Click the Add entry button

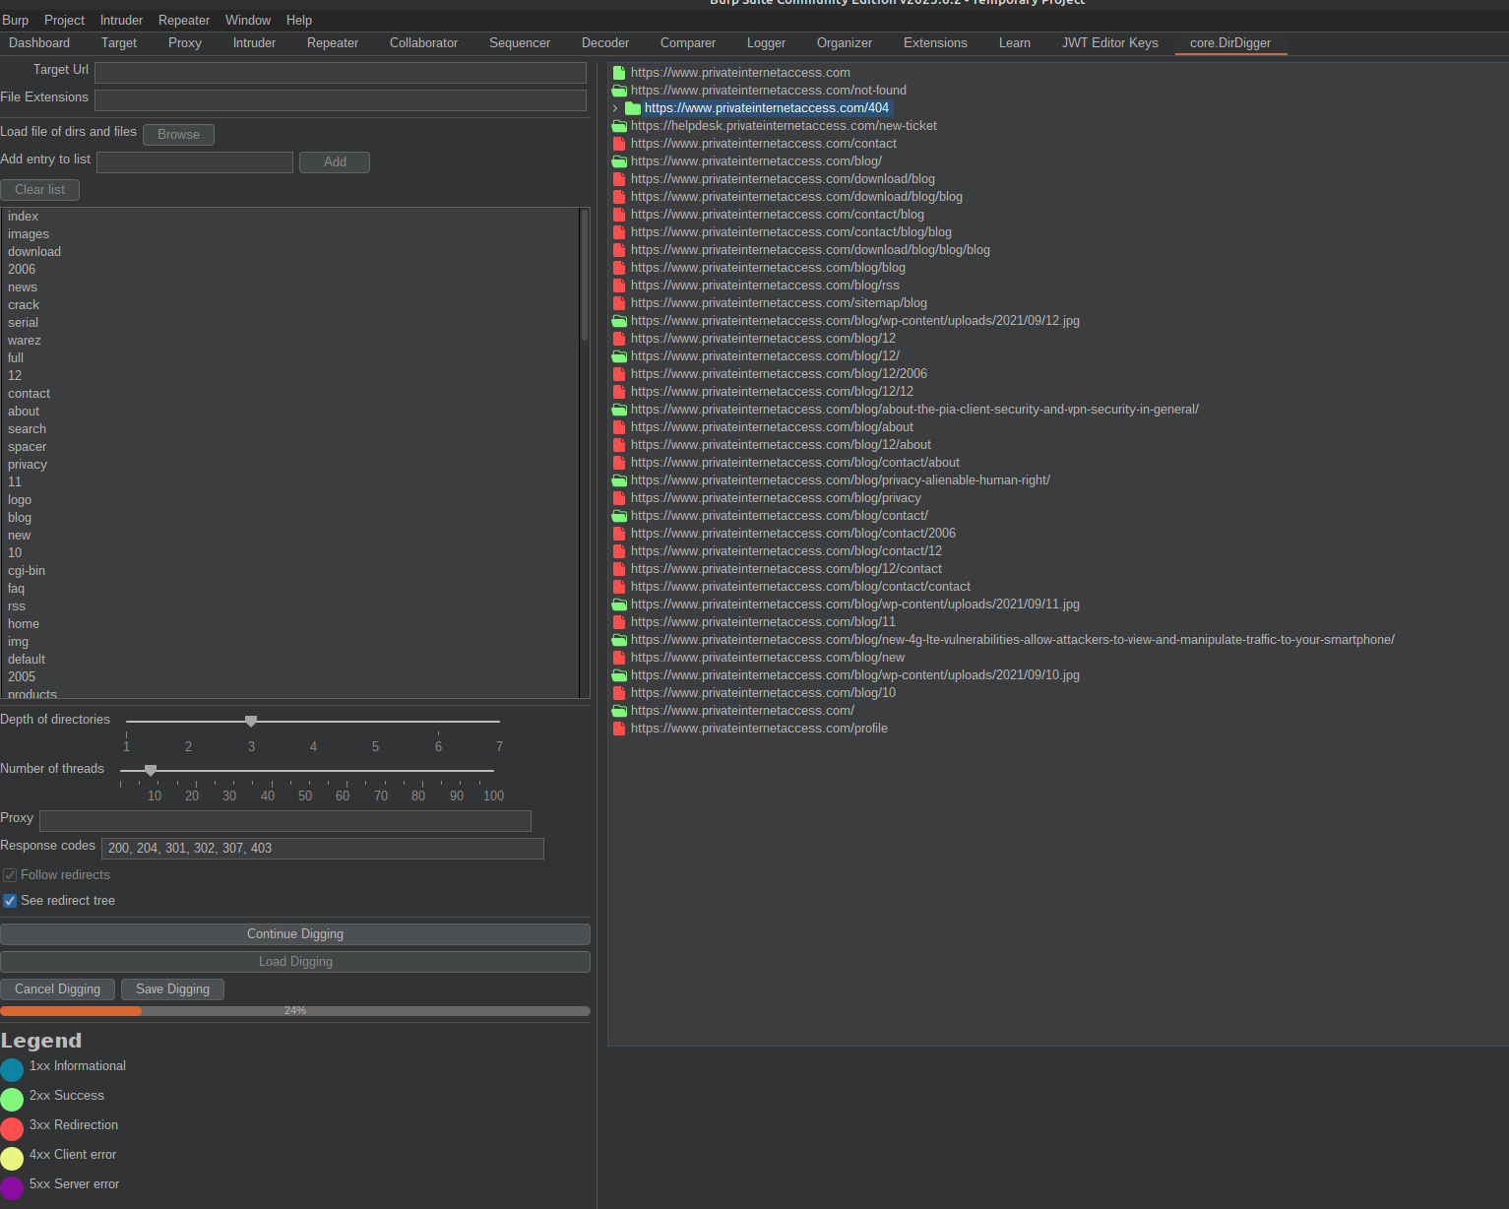click(x=335, y=162)
